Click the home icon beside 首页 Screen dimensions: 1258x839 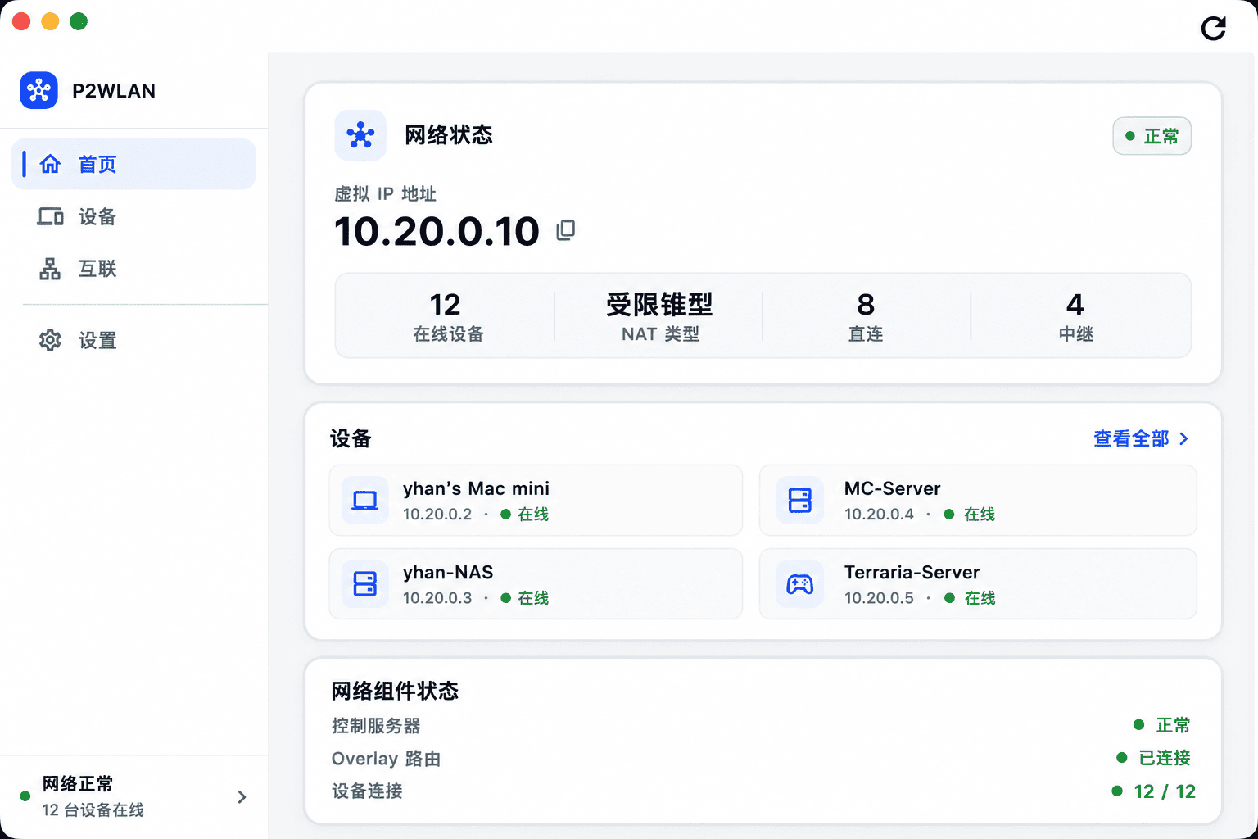click(50, 164)
